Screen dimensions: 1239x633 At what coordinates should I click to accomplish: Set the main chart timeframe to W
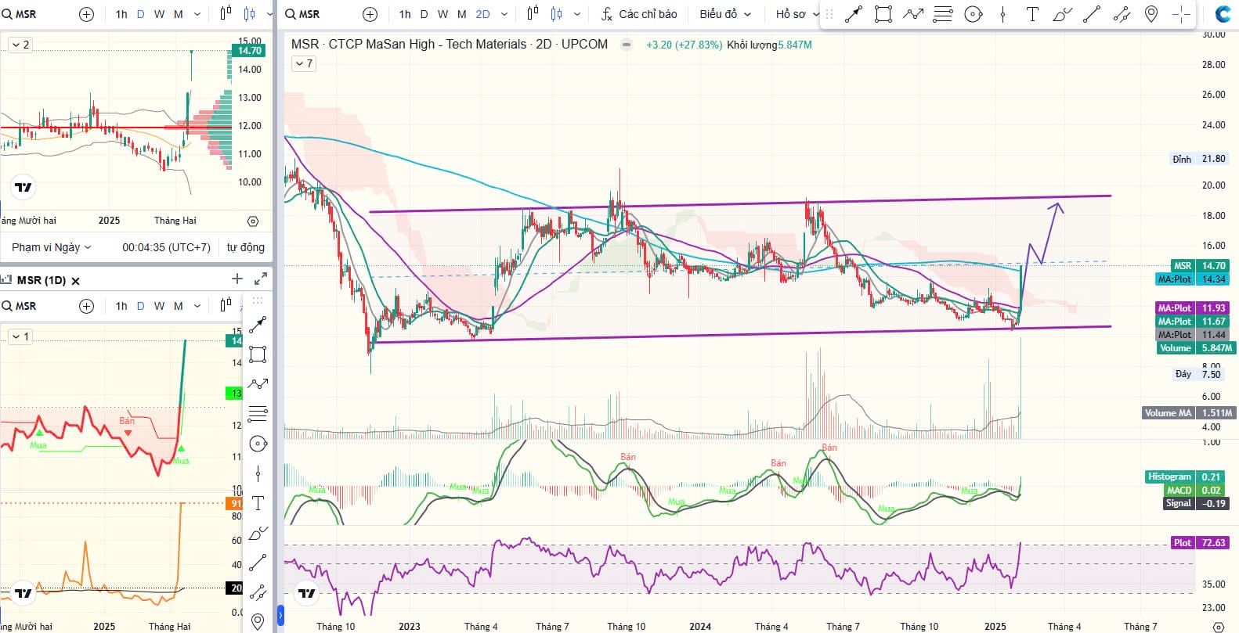pyautogui.click(x=442, y=14)
